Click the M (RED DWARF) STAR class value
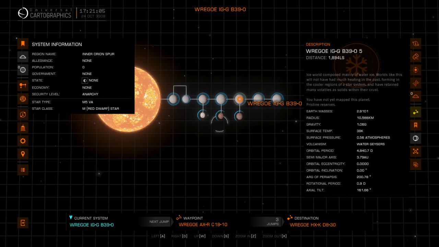 (x=100, y=109)
